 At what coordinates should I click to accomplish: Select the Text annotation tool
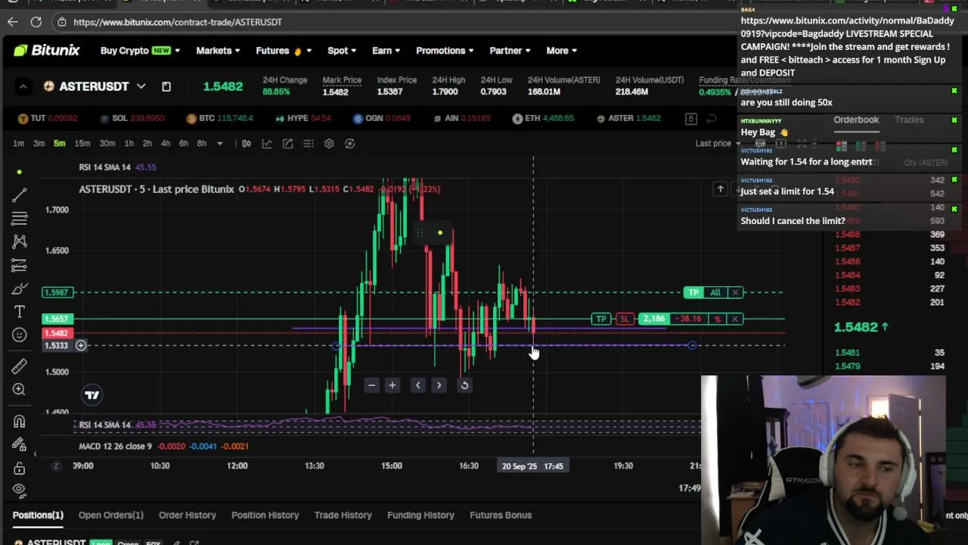[20, 311]
